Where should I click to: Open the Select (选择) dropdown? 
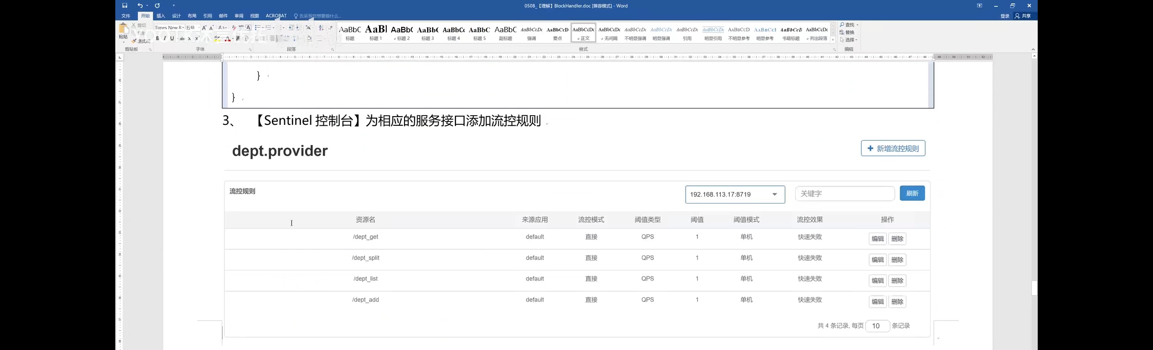coord(848,40)
